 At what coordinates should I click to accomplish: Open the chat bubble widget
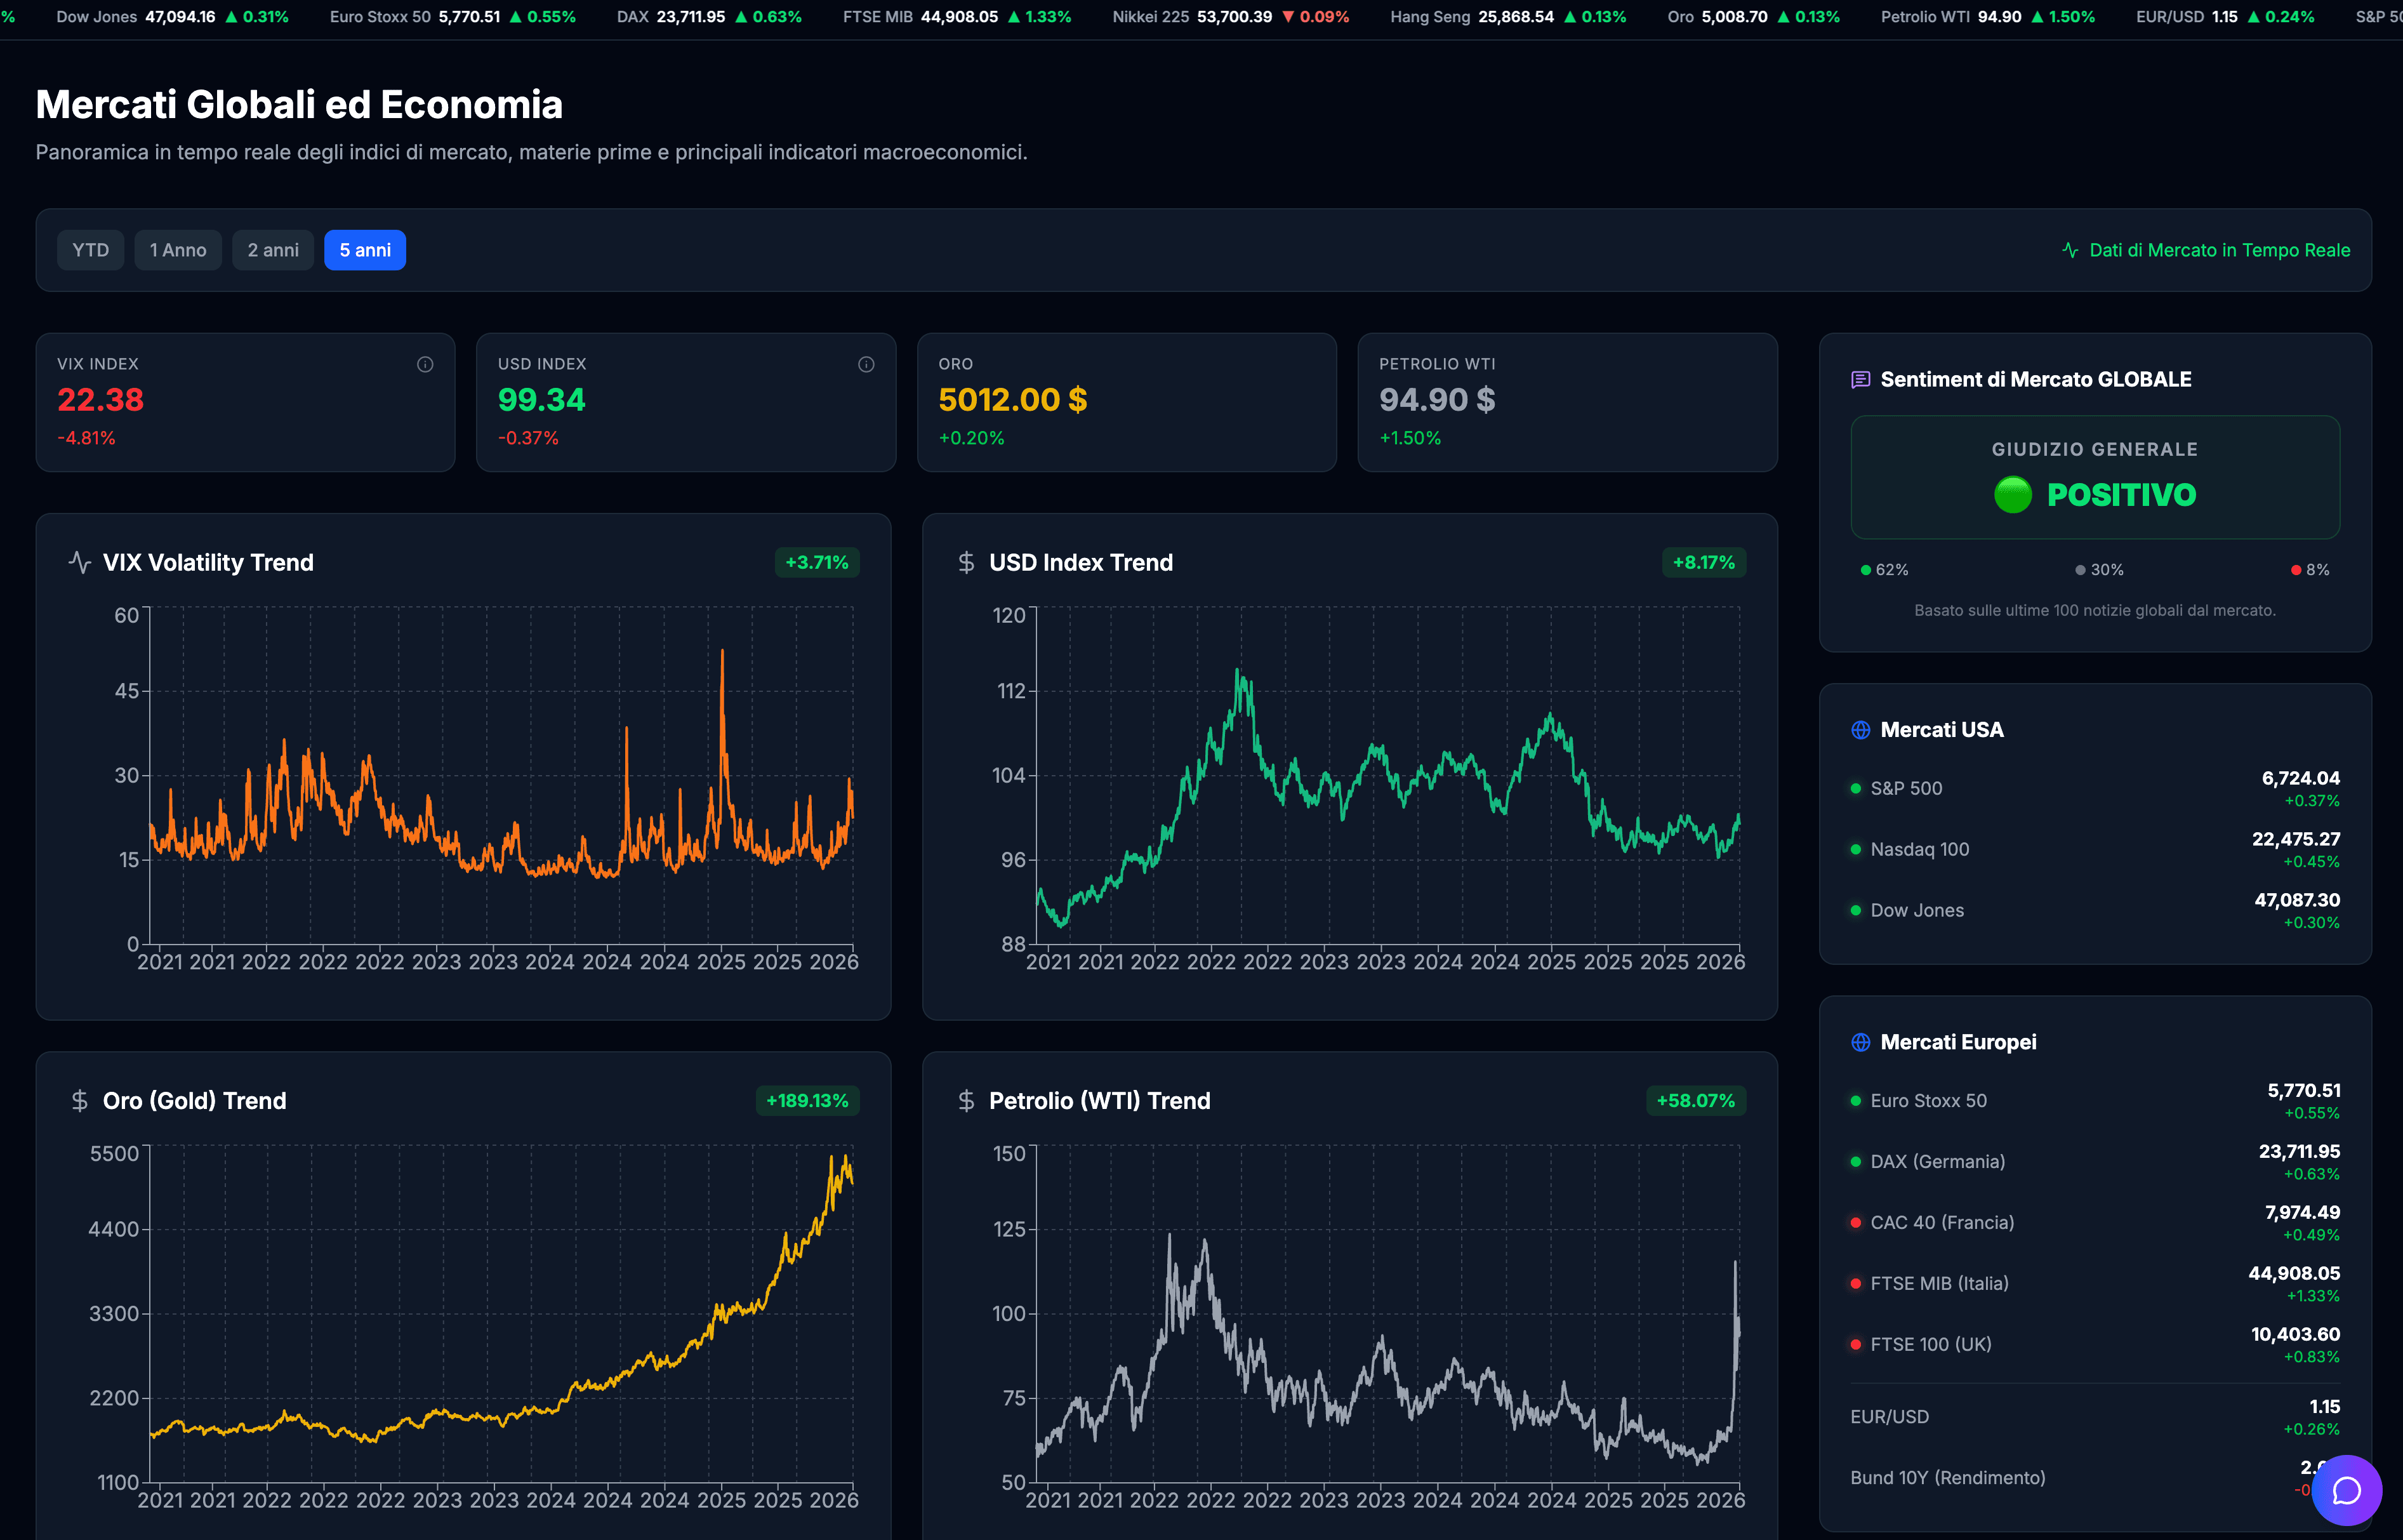(x=2346, y=1490)
